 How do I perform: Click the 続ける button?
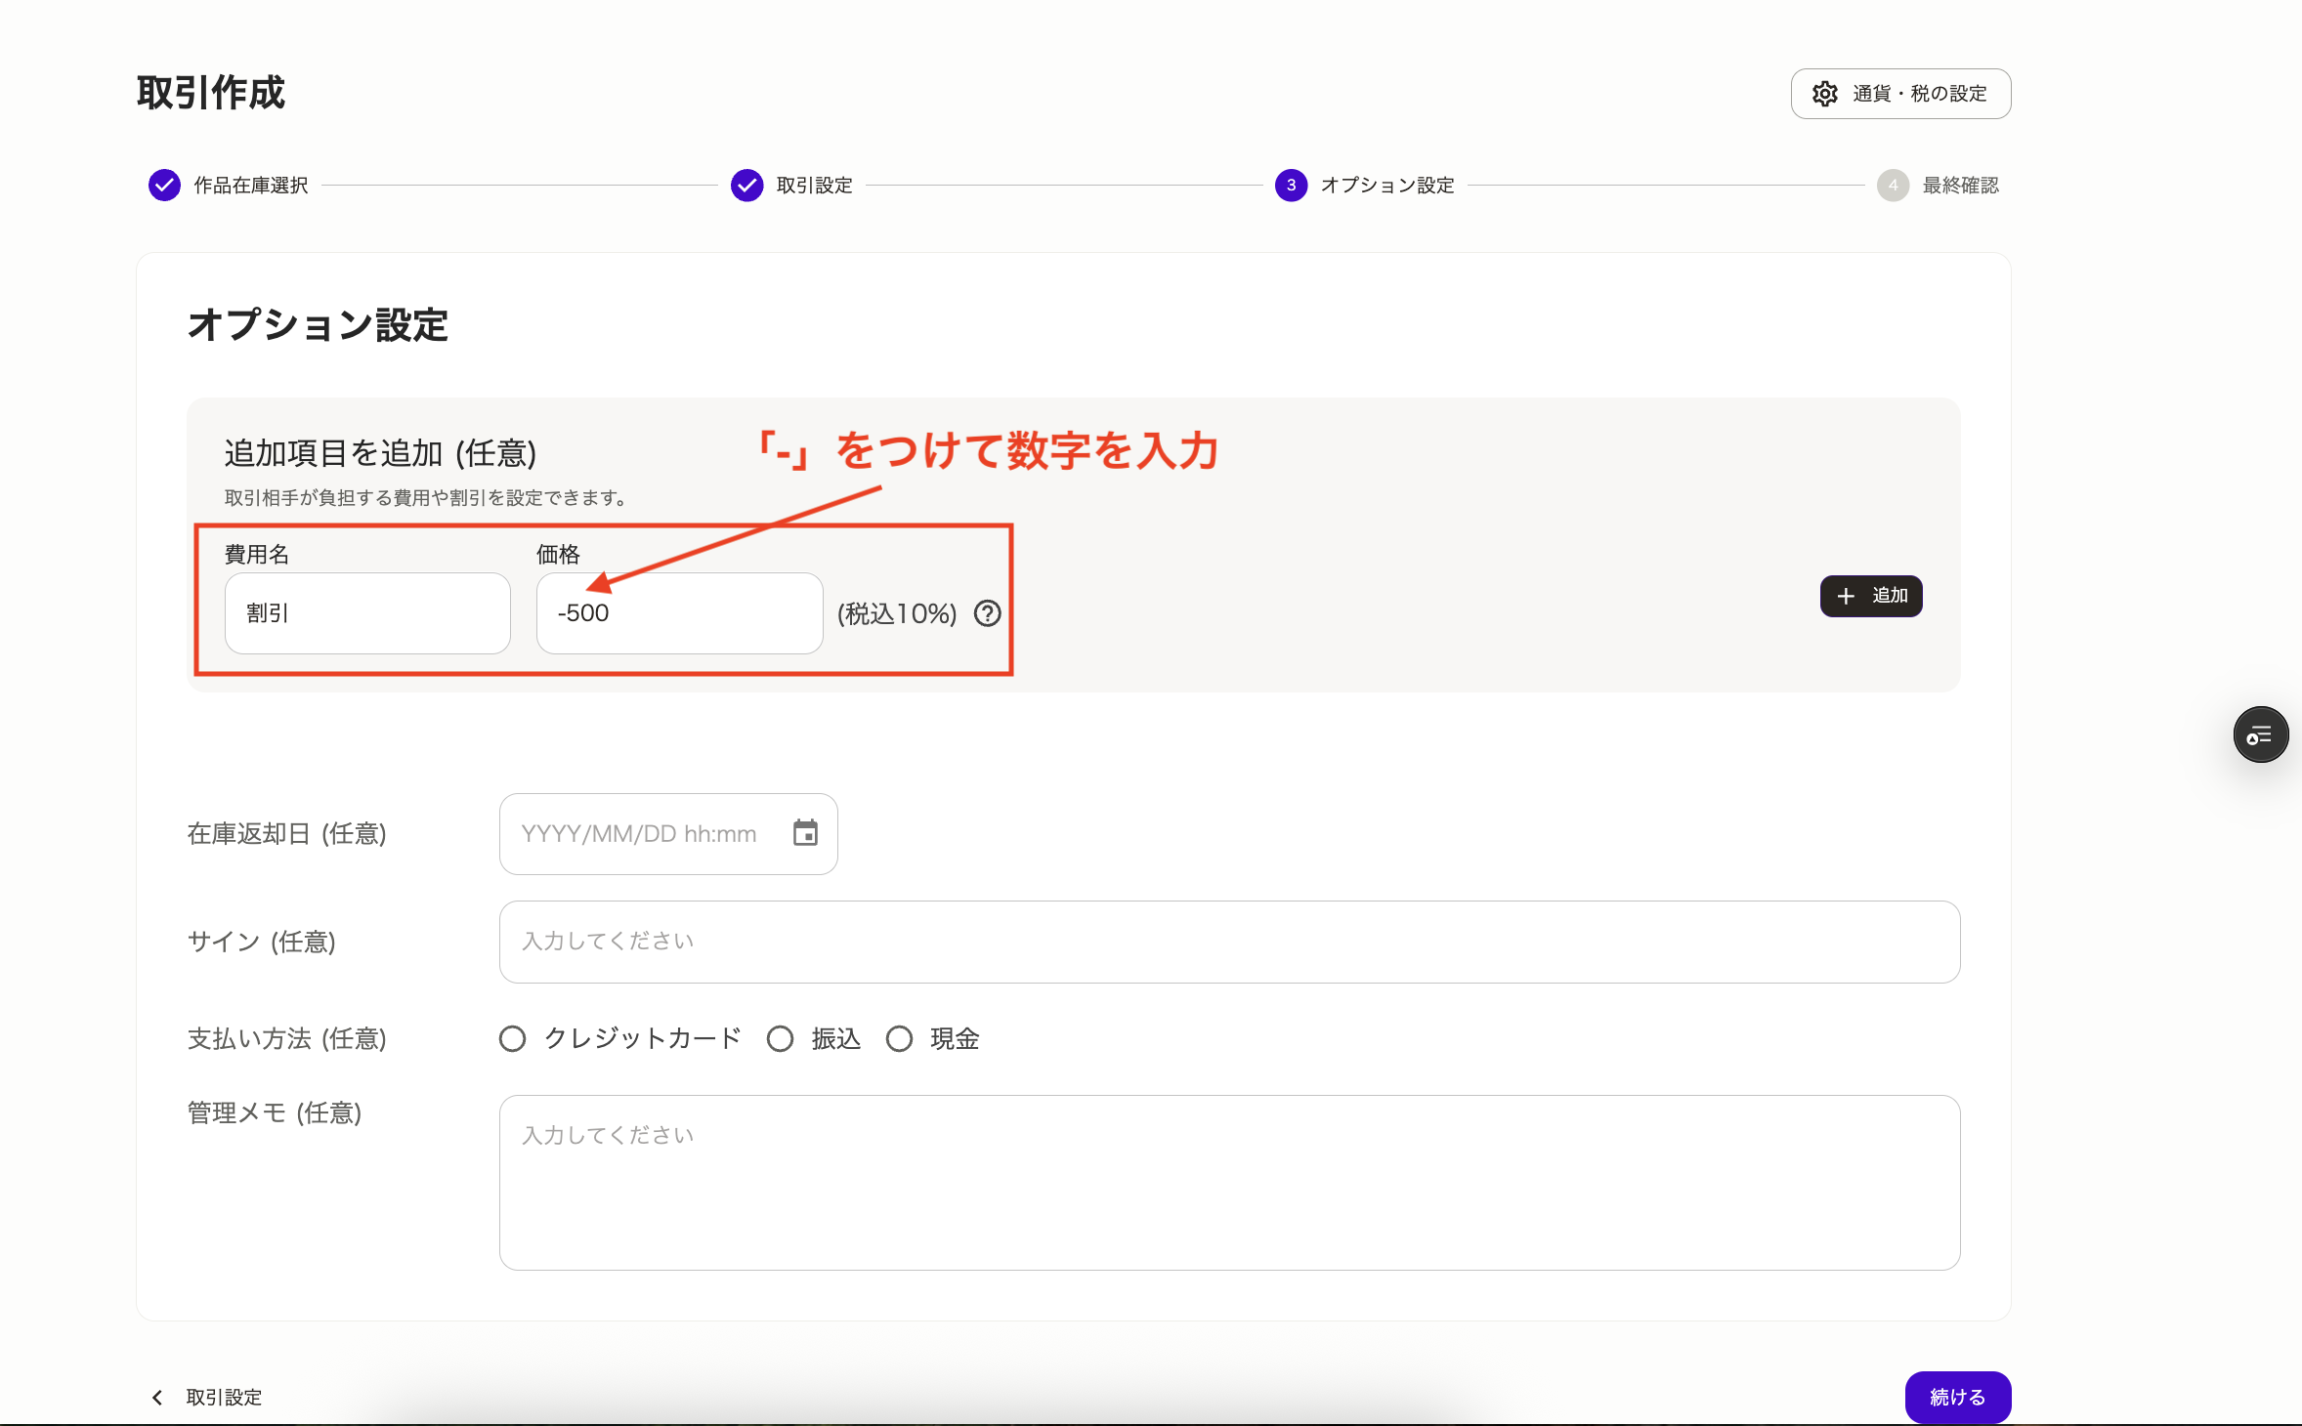coord(1957,1398)
